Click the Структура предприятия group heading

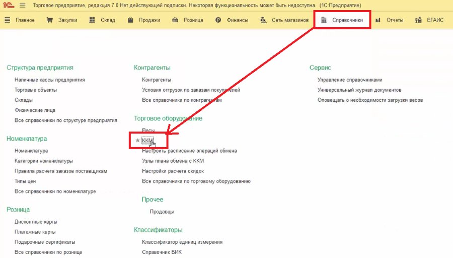[x=40, y=68]
